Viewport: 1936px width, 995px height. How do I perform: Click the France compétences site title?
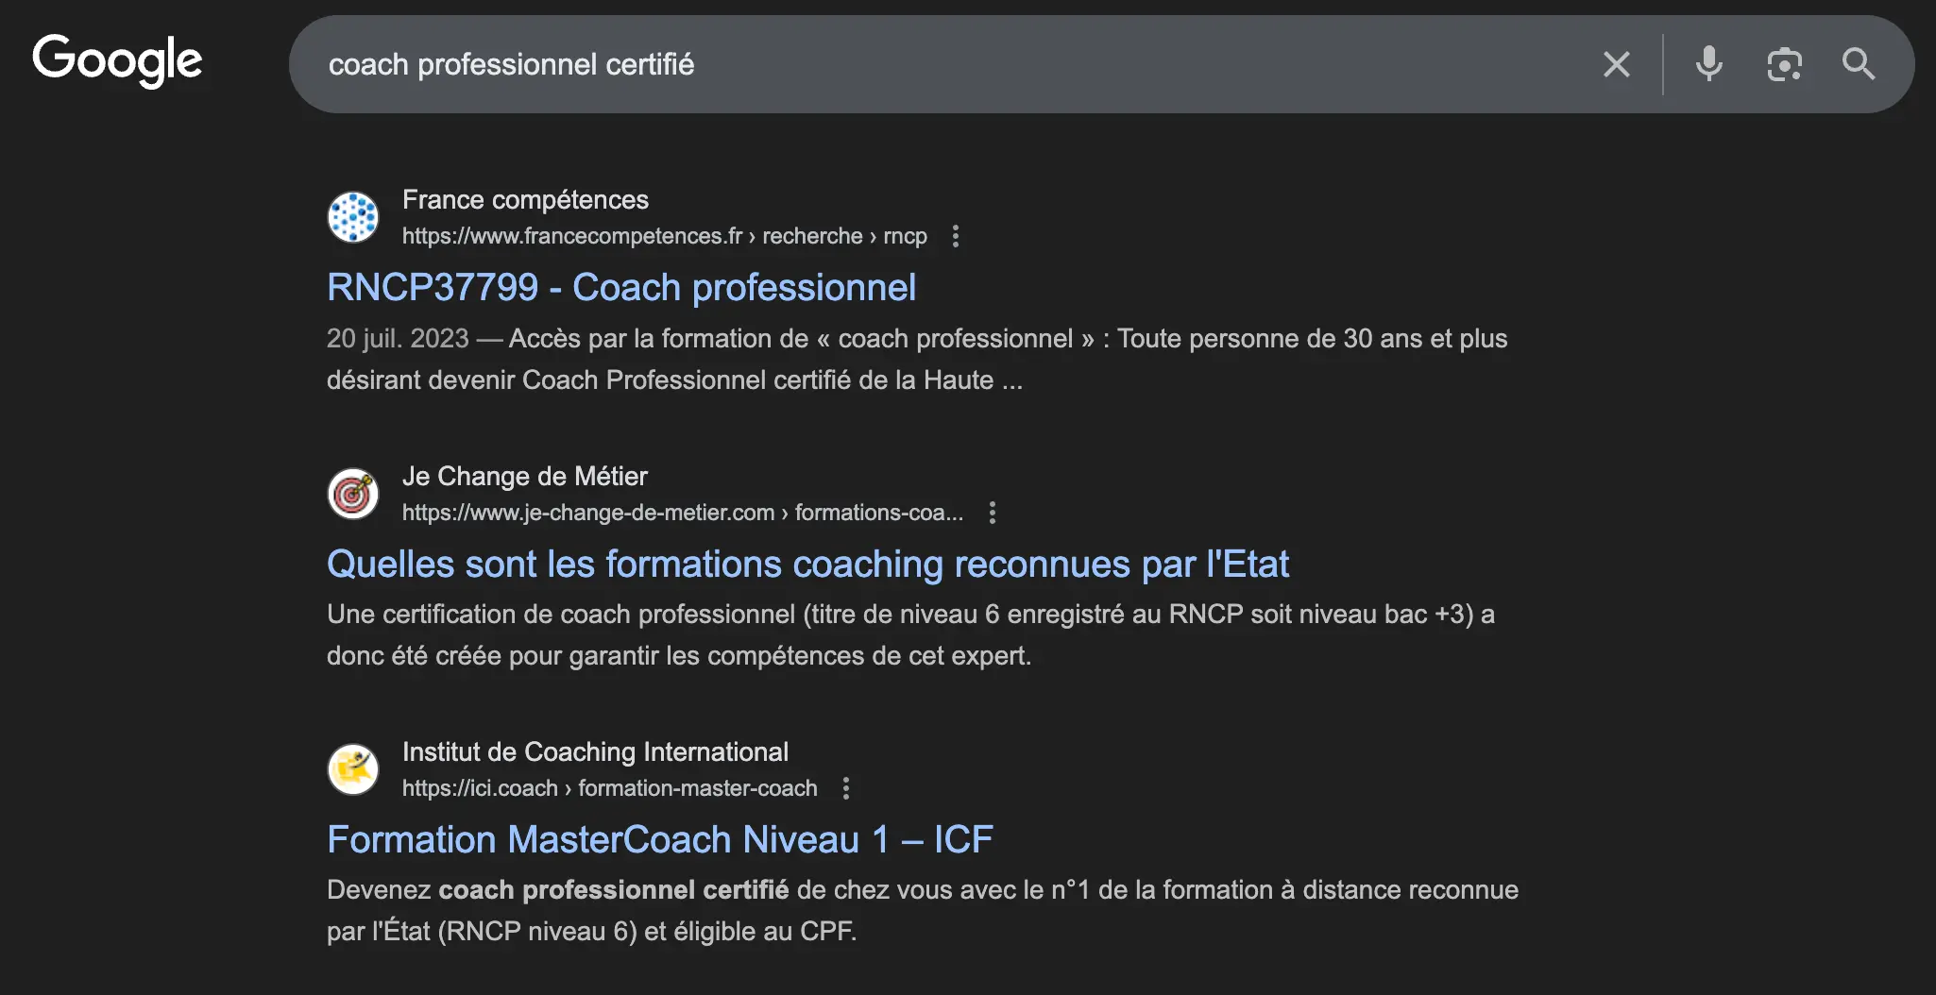[525, 199]
